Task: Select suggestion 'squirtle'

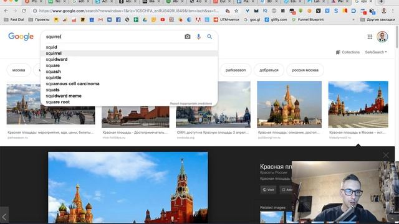Action: [x=129, y=78]
